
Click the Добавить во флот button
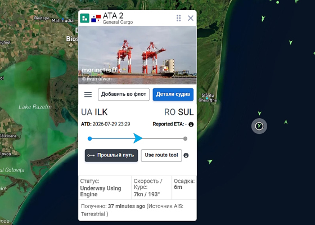(124, 94)
